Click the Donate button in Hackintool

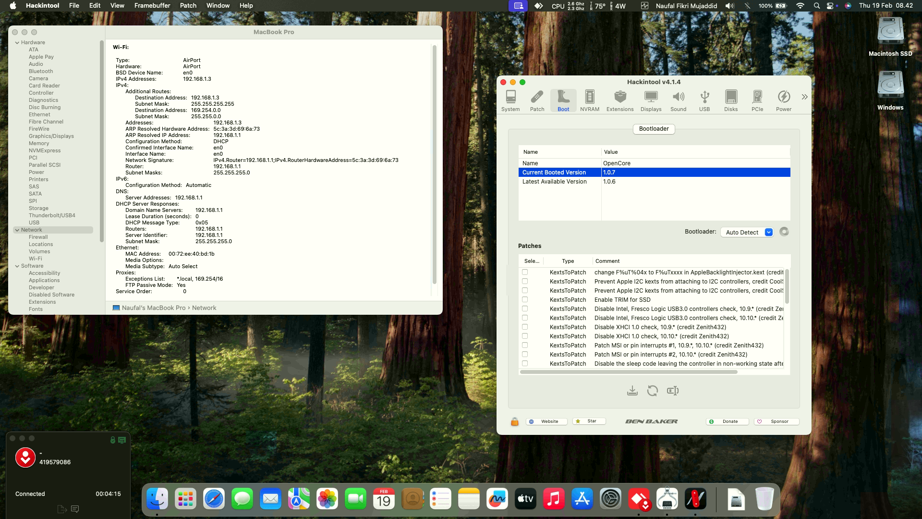pos(727,421)
